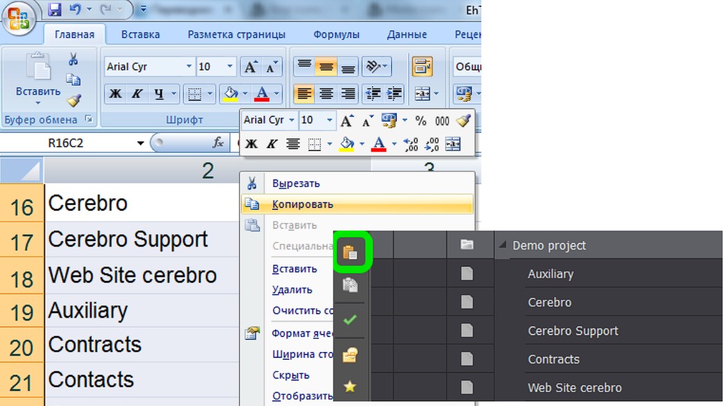
Task: Open the mini toolbar font size dropdown
Action: point(329,120)
